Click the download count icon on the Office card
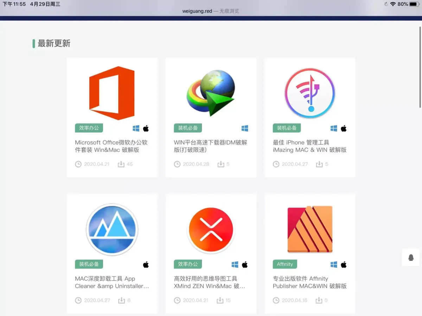Image resolution: width=422 pixels, height=316 pixels. pos(121,164)
